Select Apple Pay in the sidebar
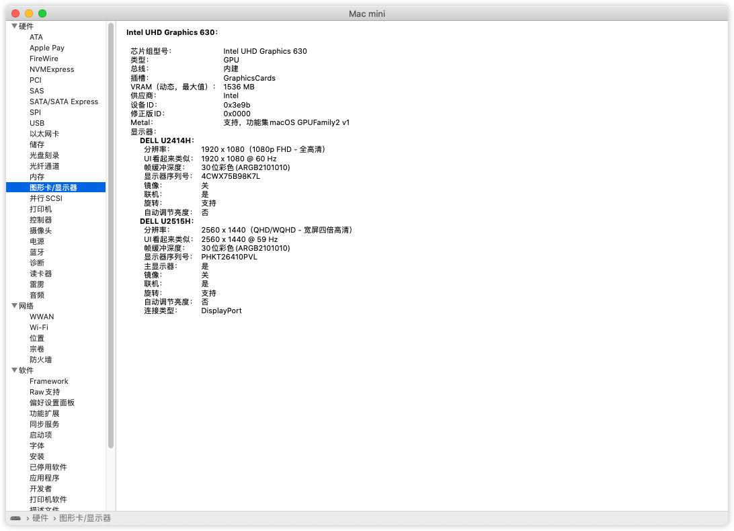This screenshot has height=531, width=734. tap(47, 48)
